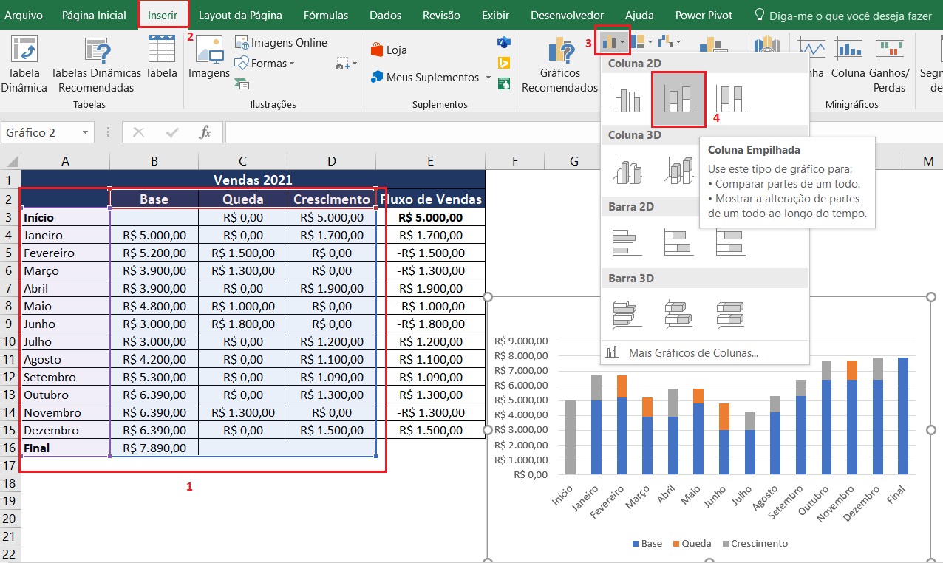Click Mais Gráficos de Colunas link
Image resolution: width=943 pixels, height=563 pixels.
pos(692,352)
